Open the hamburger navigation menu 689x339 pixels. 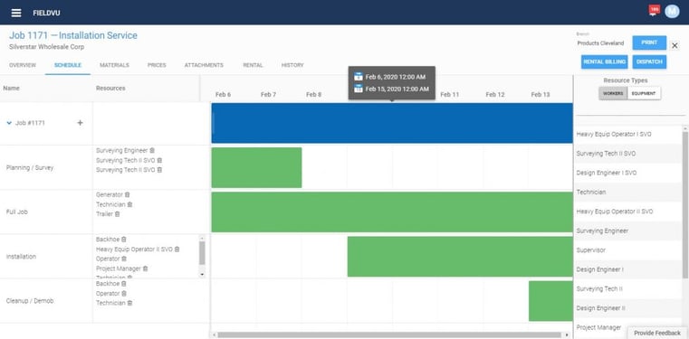pos(16,13)
